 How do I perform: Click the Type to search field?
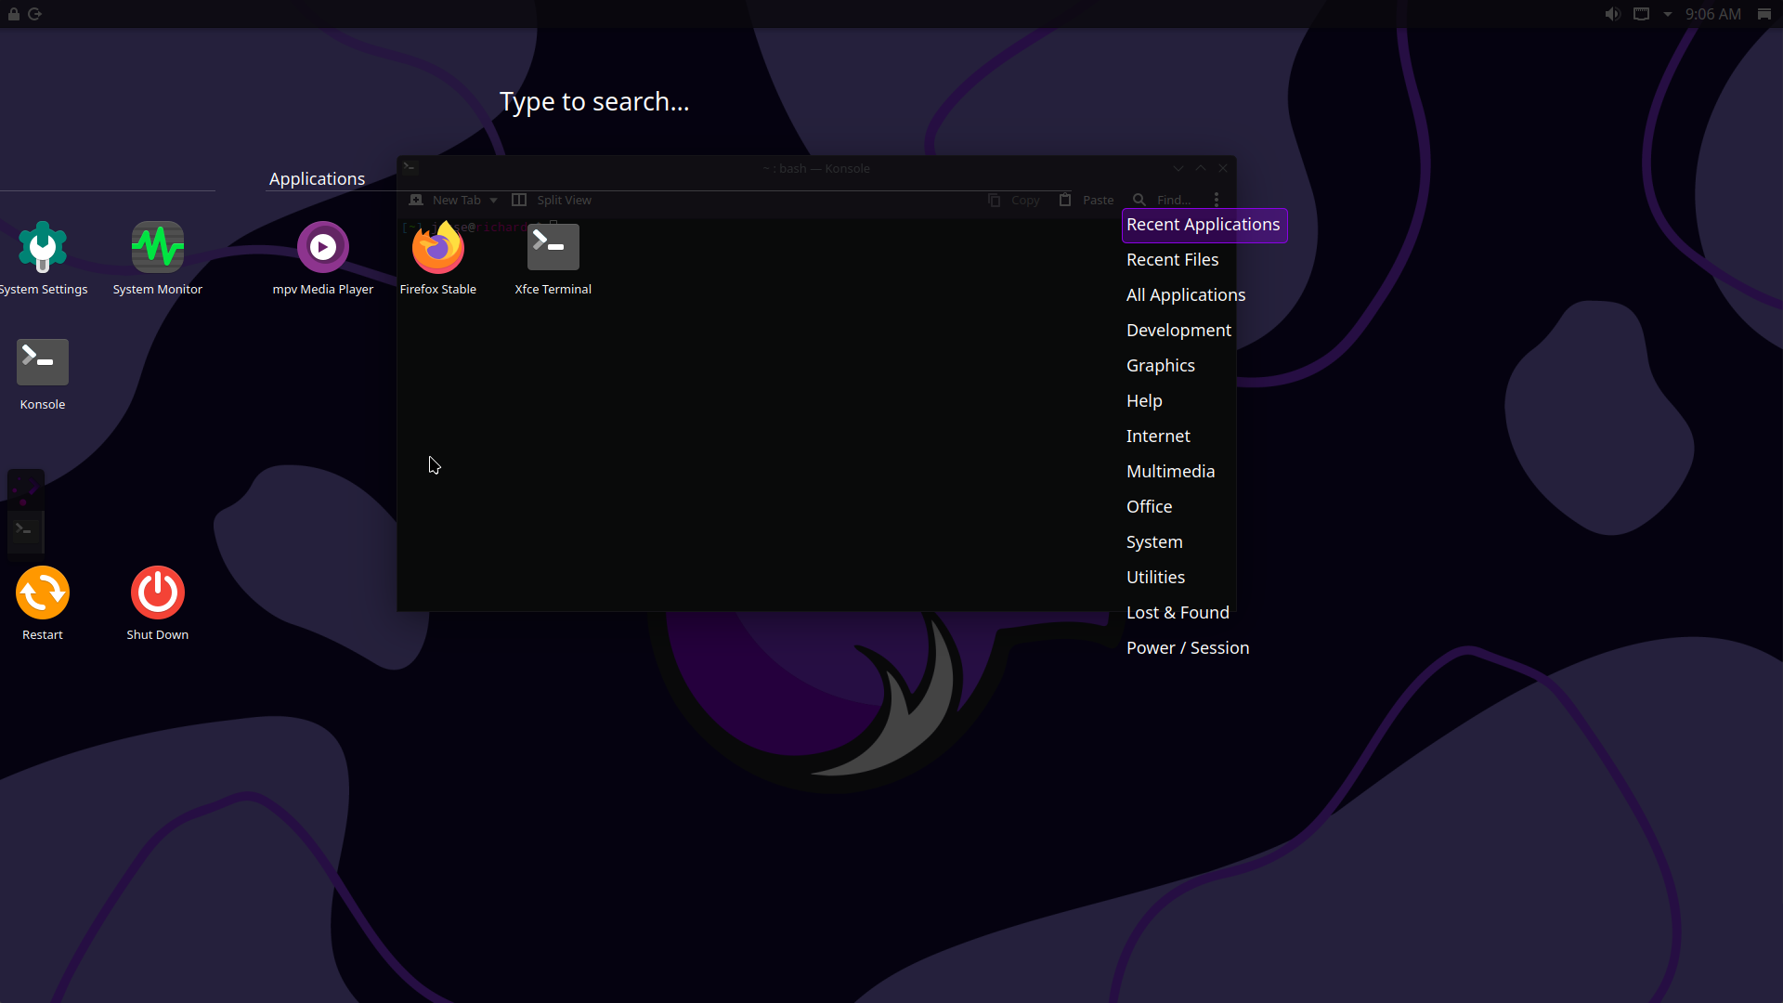point(594,101)
